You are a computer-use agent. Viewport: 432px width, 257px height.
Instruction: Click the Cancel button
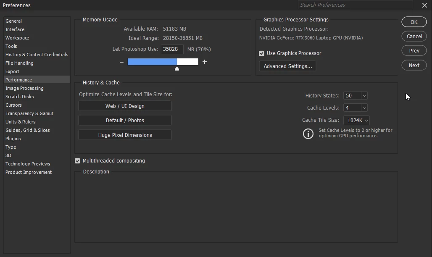414,37
